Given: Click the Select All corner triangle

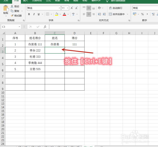Looking at the screenshot, I should pyautogui.click(x=3, y=33).
